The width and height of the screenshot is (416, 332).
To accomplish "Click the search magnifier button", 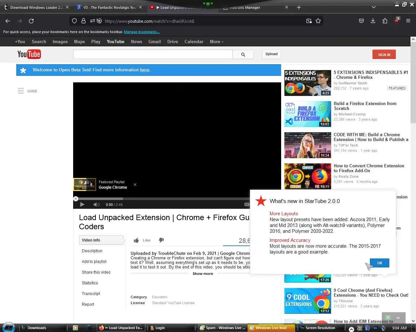I will pyautogui.click(x=243, y=54).
